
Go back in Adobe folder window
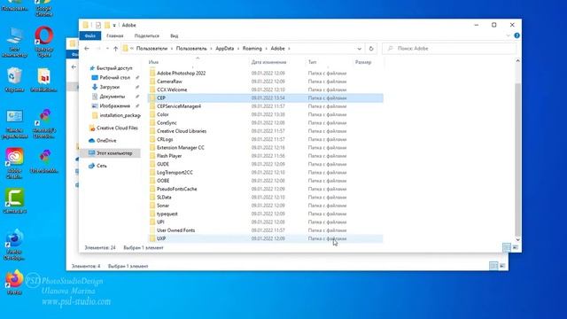click(87, 49)
